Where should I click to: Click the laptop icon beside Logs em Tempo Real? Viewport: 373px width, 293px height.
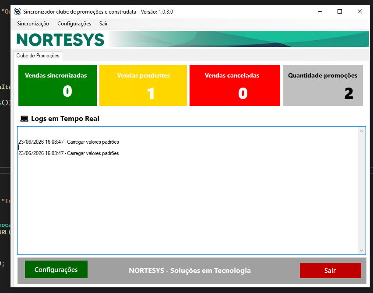[x=24, y=119]
